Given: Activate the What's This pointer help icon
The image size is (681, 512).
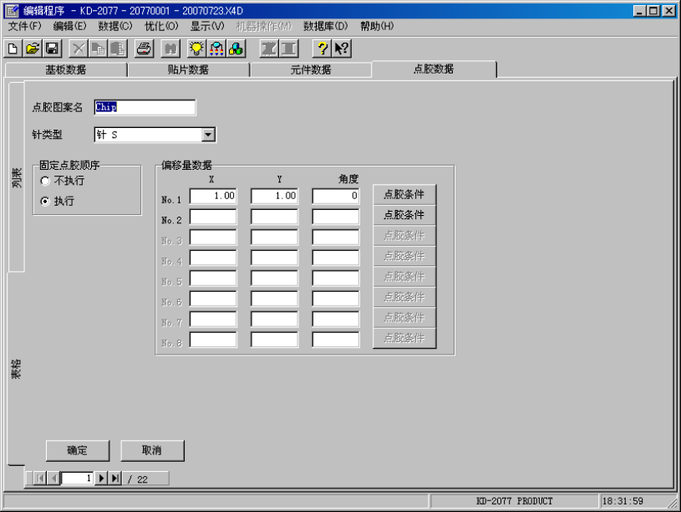Looking at the screenshot, I should tap(342, 49).
